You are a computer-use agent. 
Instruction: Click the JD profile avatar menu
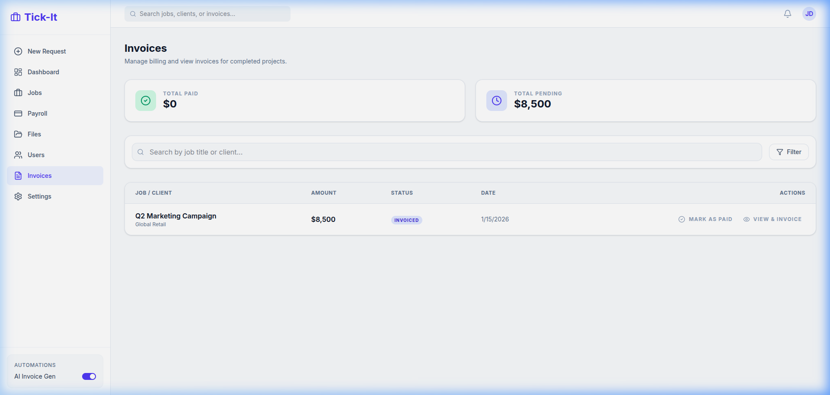point(809,14)
